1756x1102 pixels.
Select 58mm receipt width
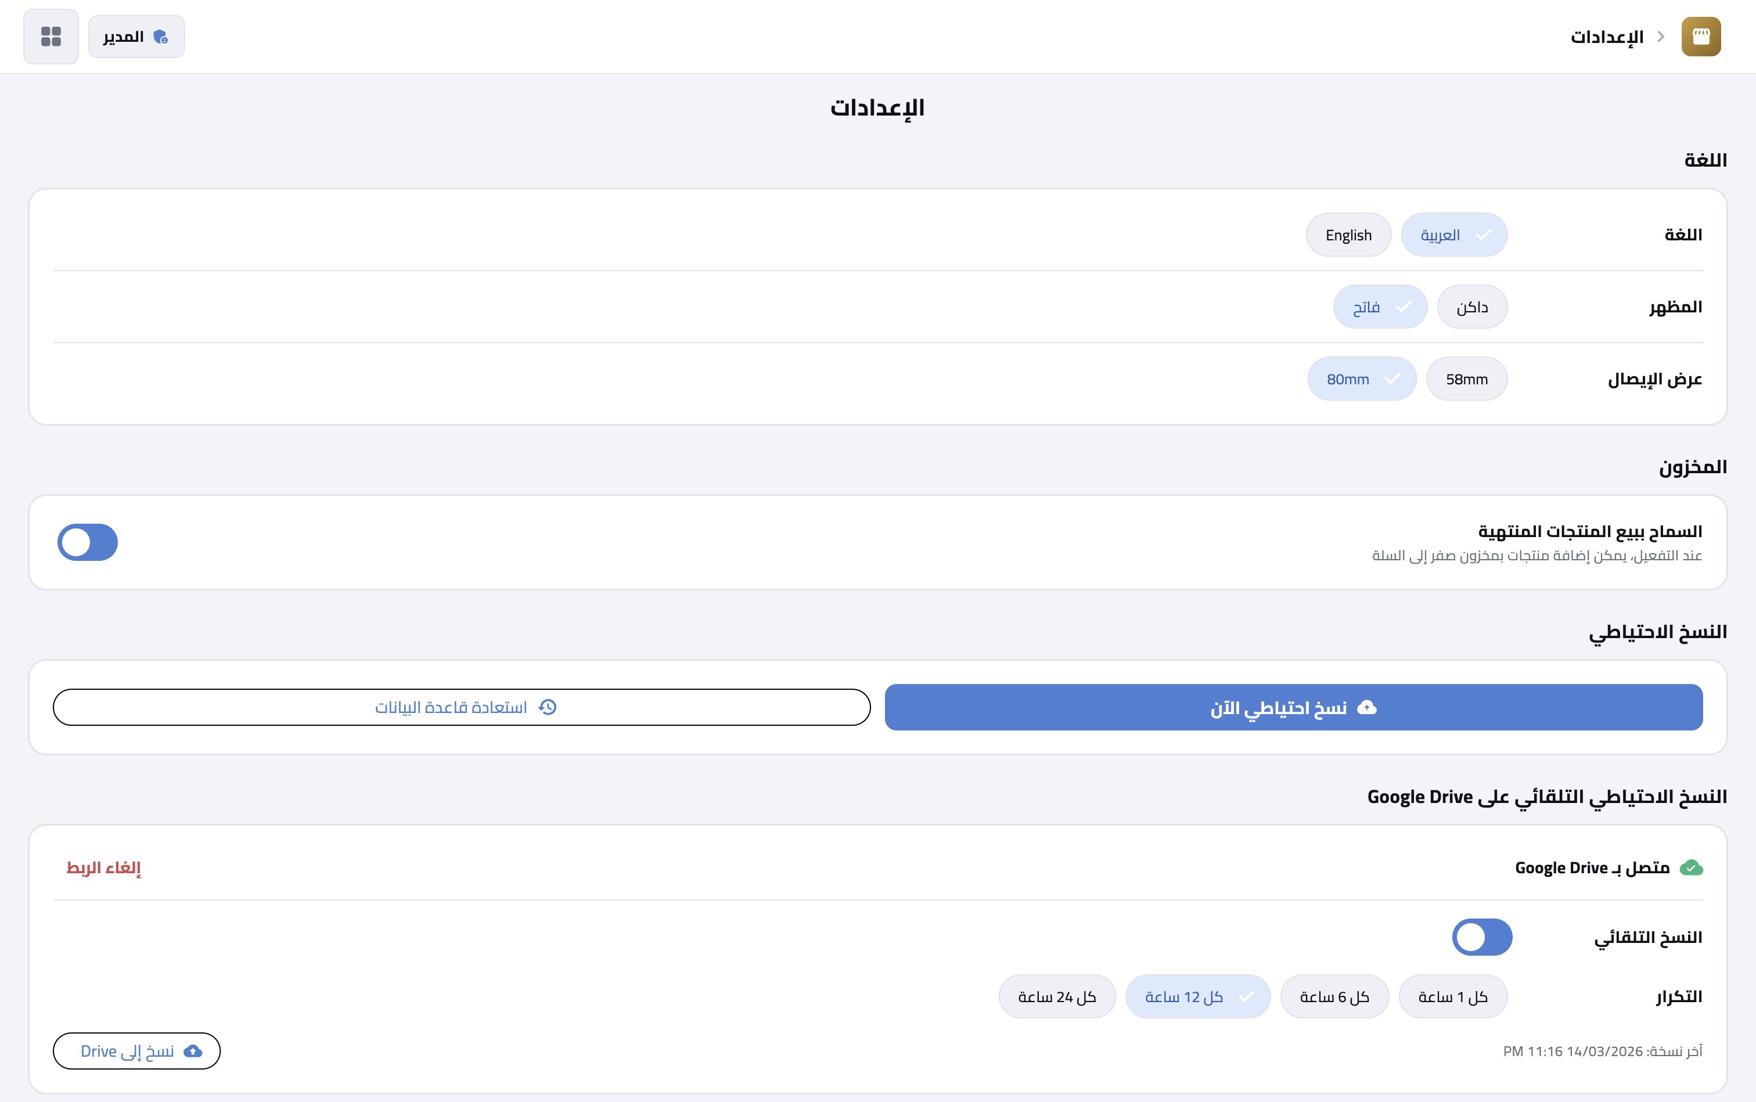(1466, 378)
